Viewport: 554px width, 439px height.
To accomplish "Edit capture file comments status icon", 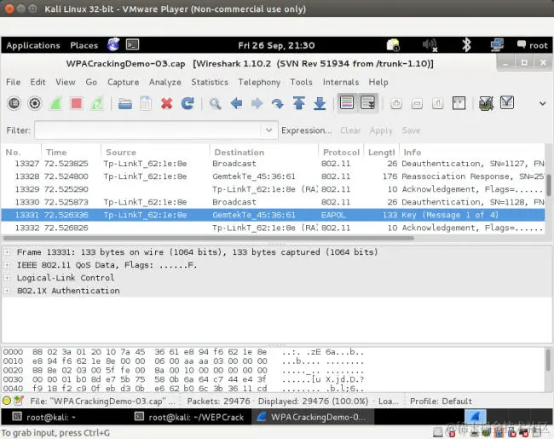I will coord(19,401).
